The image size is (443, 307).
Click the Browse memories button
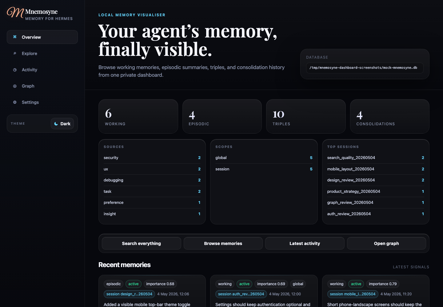(223, 243)
